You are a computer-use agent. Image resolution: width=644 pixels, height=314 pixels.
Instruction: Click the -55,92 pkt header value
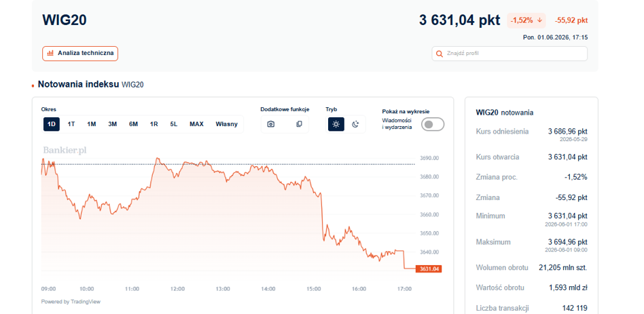[x=571, y=20]
